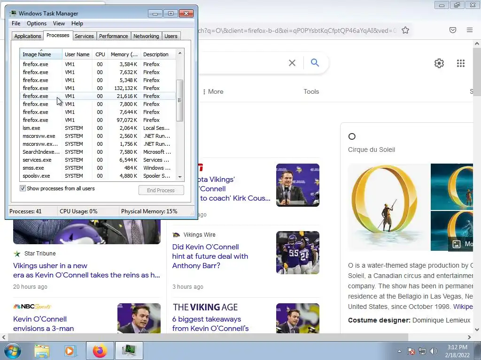
Task: Sort processes by Description column header
Action: (x=158, y=54)
